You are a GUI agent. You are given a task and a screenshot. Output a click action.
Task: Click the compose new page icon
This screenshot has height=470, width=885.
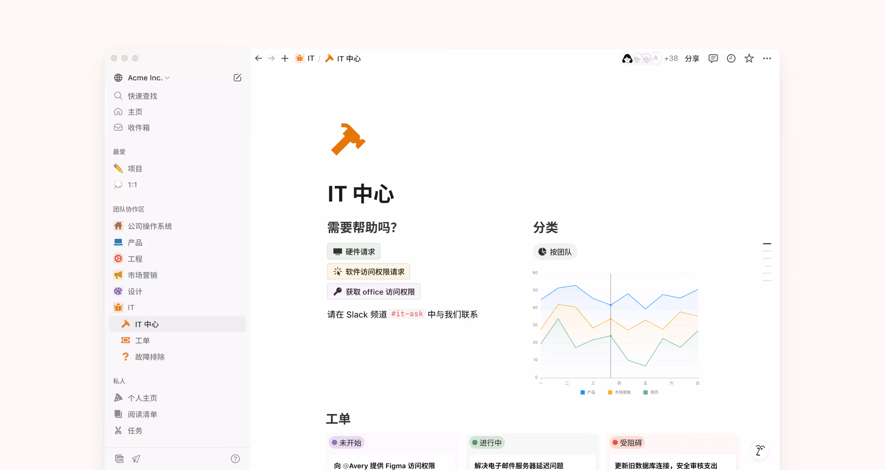[237, 78]
